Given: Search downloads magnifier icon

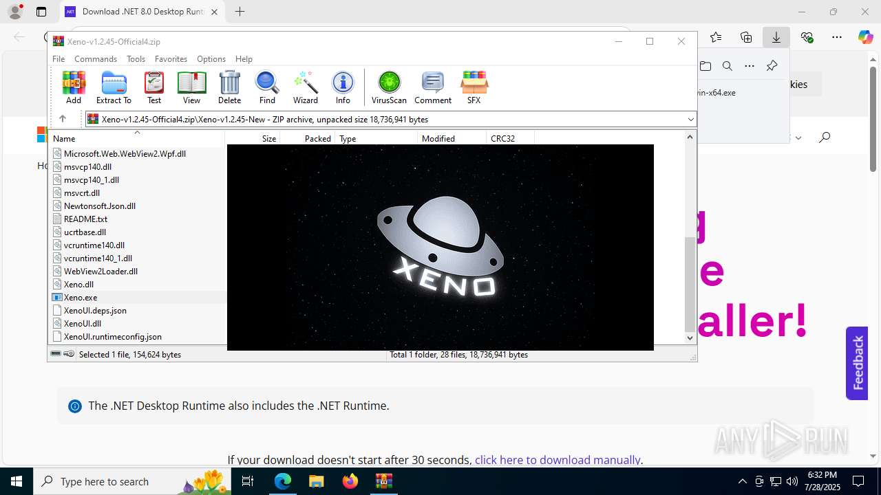Looking at the screenshot, I should [728, 66].
